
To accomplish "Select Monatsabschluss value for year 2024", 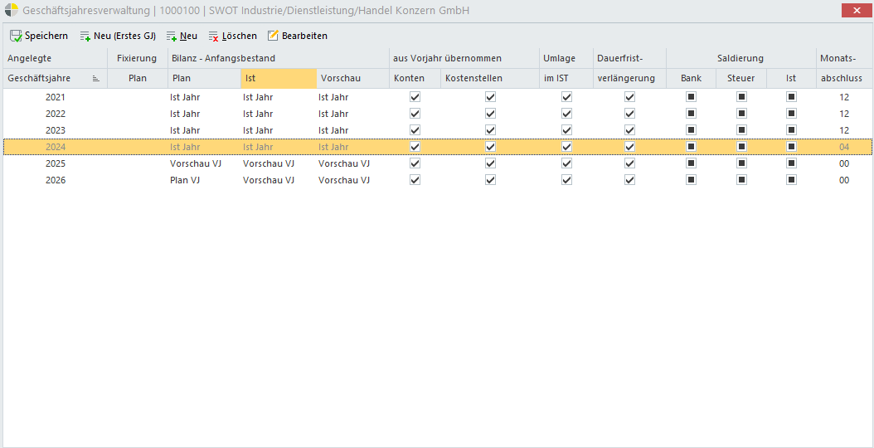I will (x=843, y=147).
